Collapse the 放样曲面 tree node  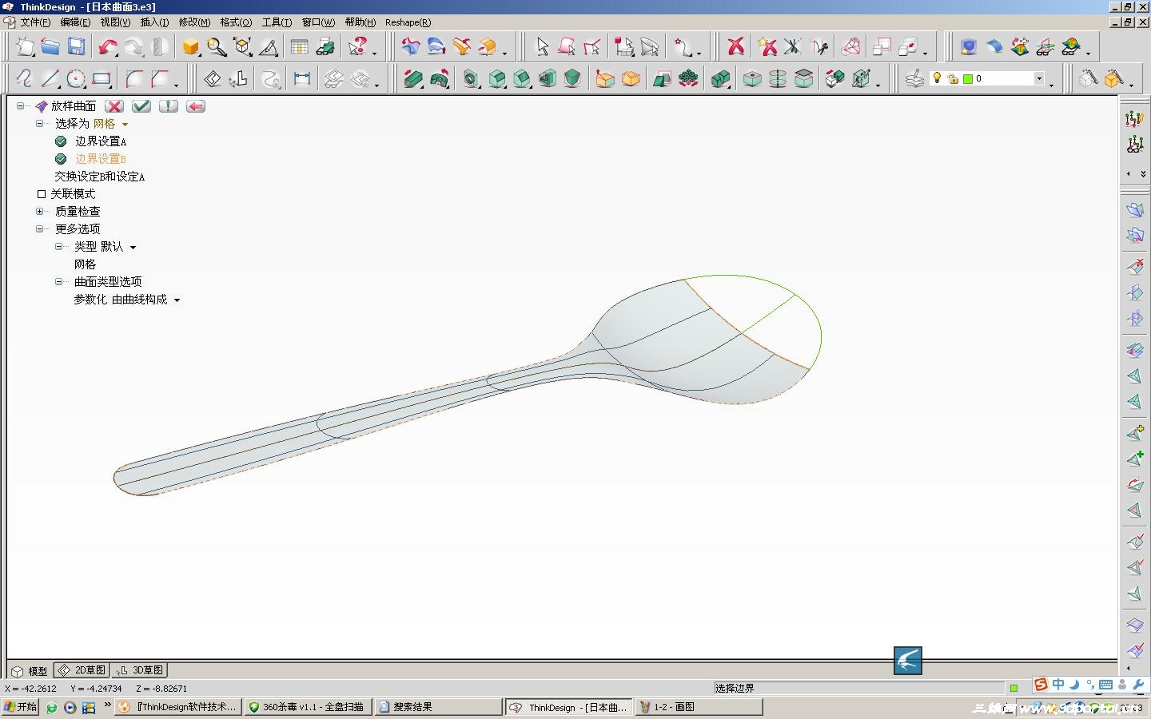(20, 105)
